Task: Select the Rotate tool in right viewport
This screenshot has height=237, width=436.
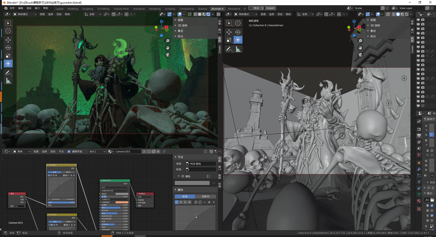Action: pyautogui.click(x=238, y=32)
